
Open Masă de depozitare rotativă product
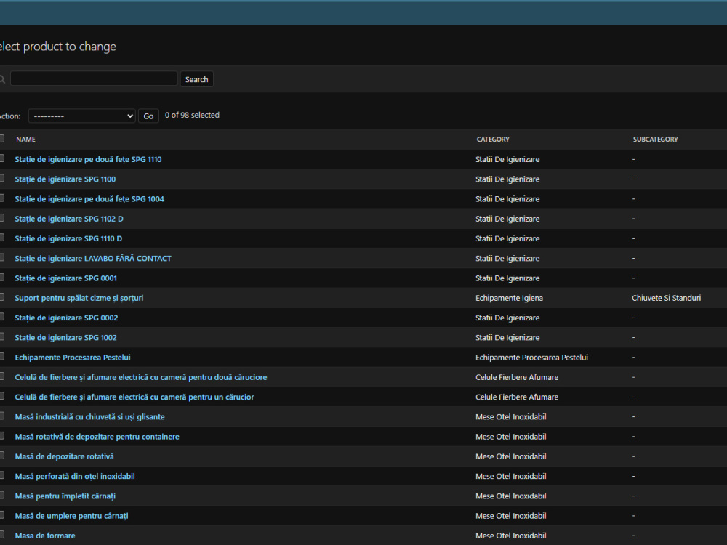(x=65, y=456)
